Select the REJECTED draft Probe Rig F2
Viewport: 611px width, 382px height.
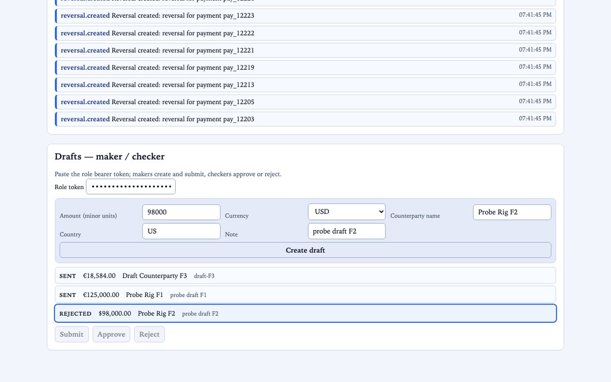pyautogui.click(x=305, y=313)
